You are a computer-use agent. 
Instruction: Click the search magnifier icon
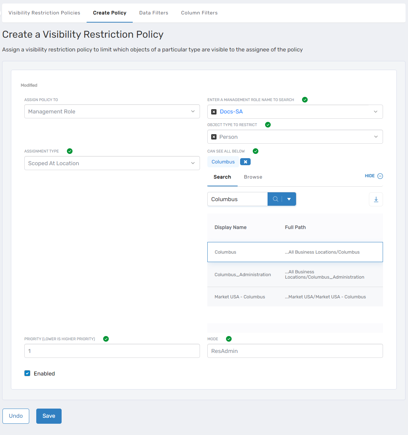[275, 199]
